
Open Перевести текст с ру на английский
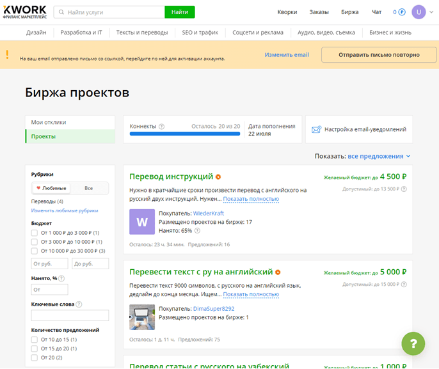(201, 272)
